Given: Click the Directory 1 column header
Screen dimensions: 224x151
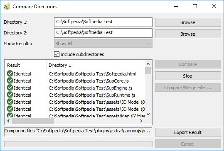Looking at the screenshot, I should pos(96,65).
